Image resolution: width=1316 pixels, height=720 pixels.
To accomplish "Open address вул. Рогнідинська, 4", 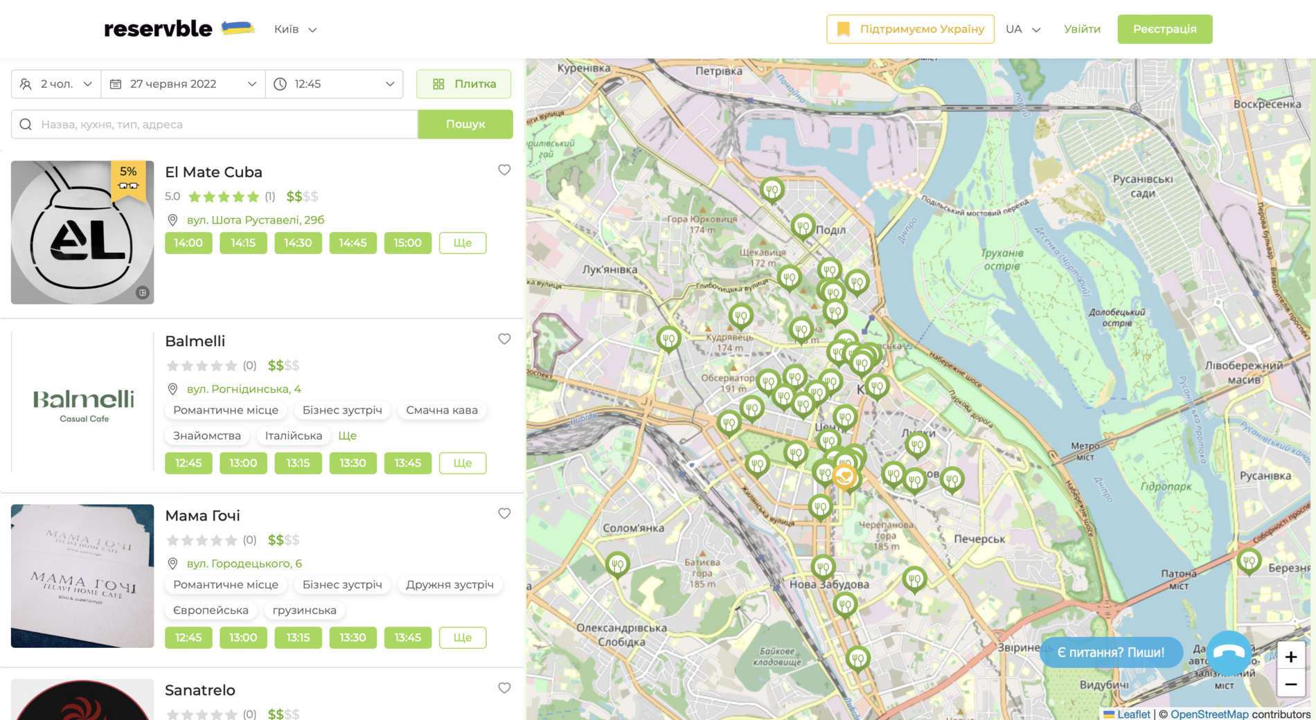I will point(244,389).
